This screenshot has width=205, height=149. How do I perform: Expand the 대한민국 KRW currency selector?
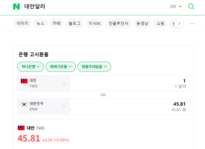[43, 107]
